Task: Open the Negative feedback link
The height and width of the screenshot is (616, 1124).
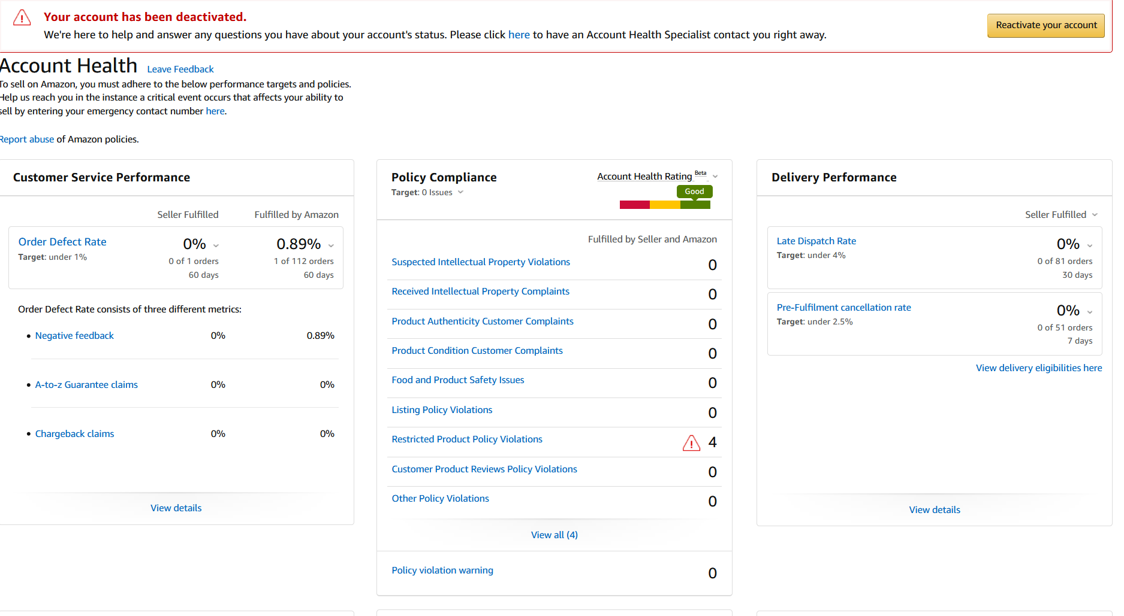Action: [x=74, y=336]
